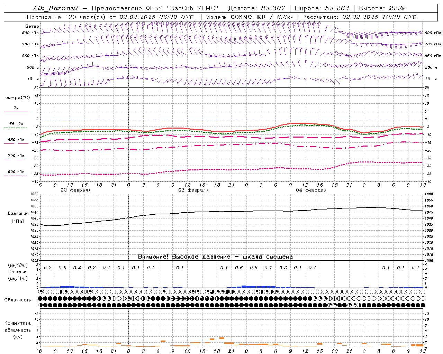
Task: Select the Осадки precipitation label
Action: coord(18,272)
